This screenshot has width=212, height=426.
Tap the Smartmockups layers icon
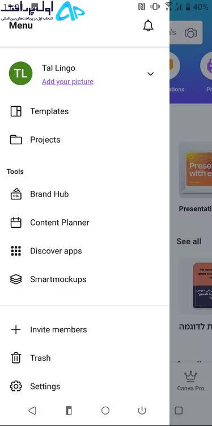[16, 279]
